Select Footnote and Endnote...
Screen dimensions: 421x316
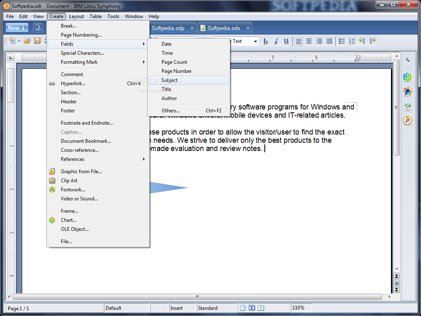click(98, 123)
